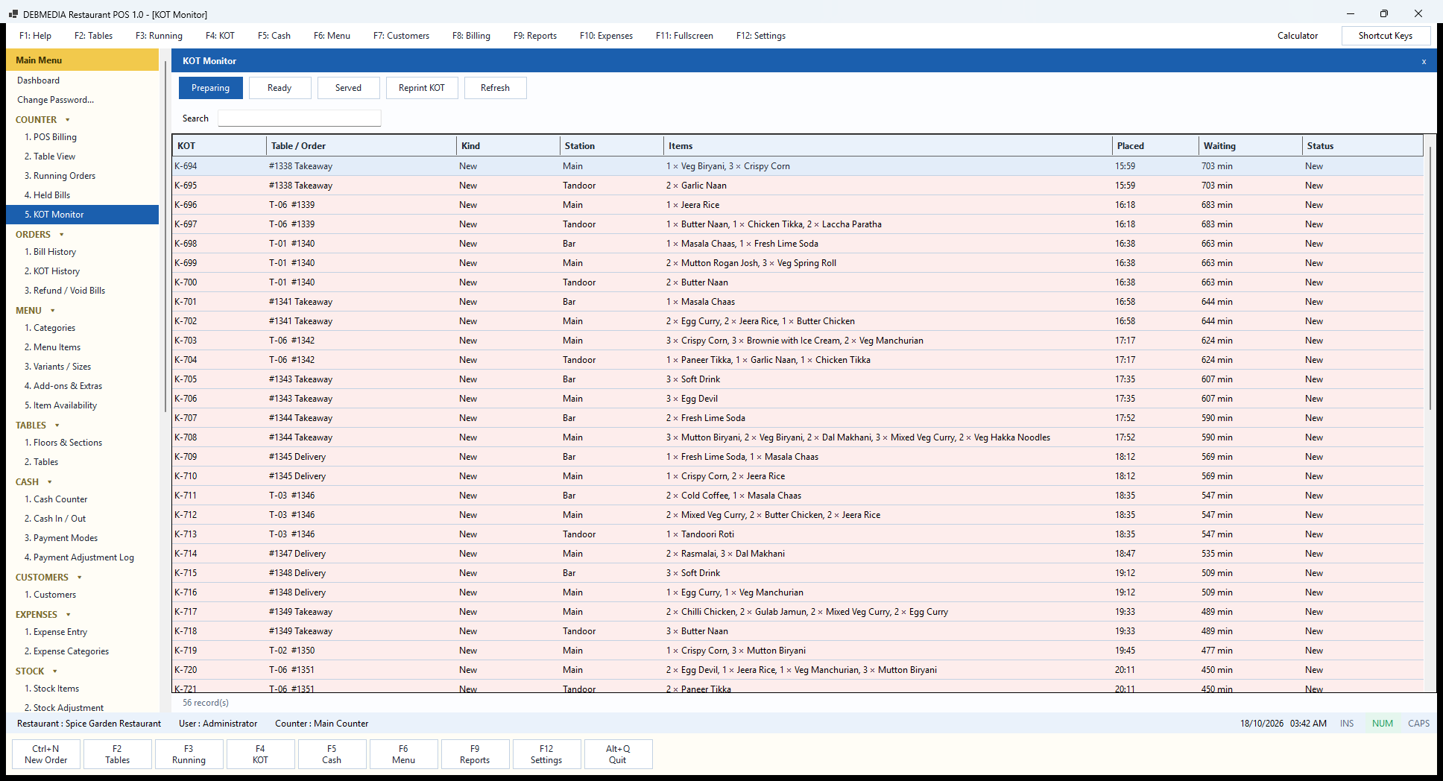Focus the Search input field
The height and width of the screenshot is (781, 1443).
pyautogui.click(x=299, y=118)
